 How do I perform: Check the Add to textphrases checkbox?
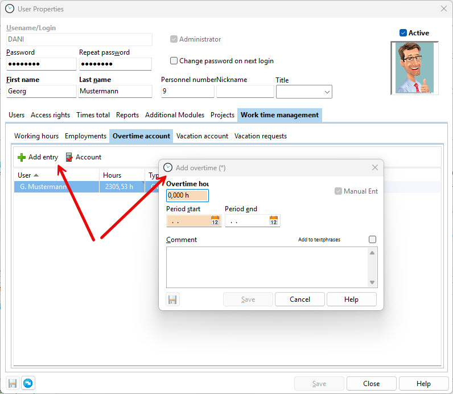(372, 240)
